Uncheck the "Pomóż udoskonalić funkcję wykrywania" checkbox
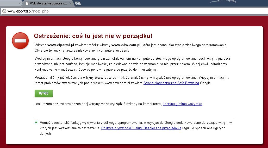 click(36, 122)
